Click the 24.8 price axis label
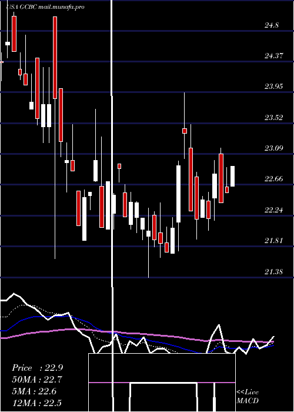This screenshot has height=412, width=294. click(x=272, y=25)
